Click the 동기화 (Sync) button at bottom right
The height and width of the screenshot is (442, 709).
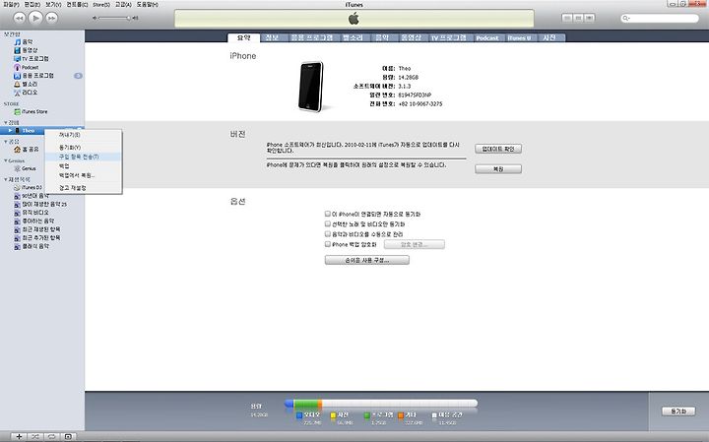(678, 411)
